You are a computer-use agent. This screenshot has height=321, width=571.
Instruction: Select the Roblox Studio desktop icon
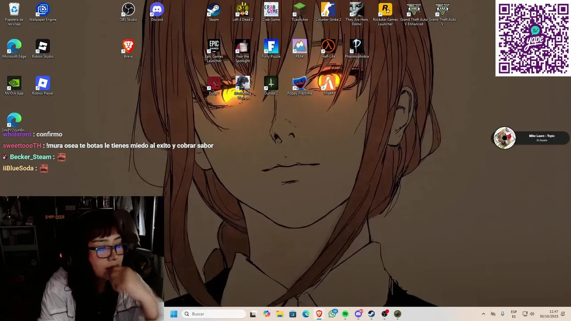[43, 49]
